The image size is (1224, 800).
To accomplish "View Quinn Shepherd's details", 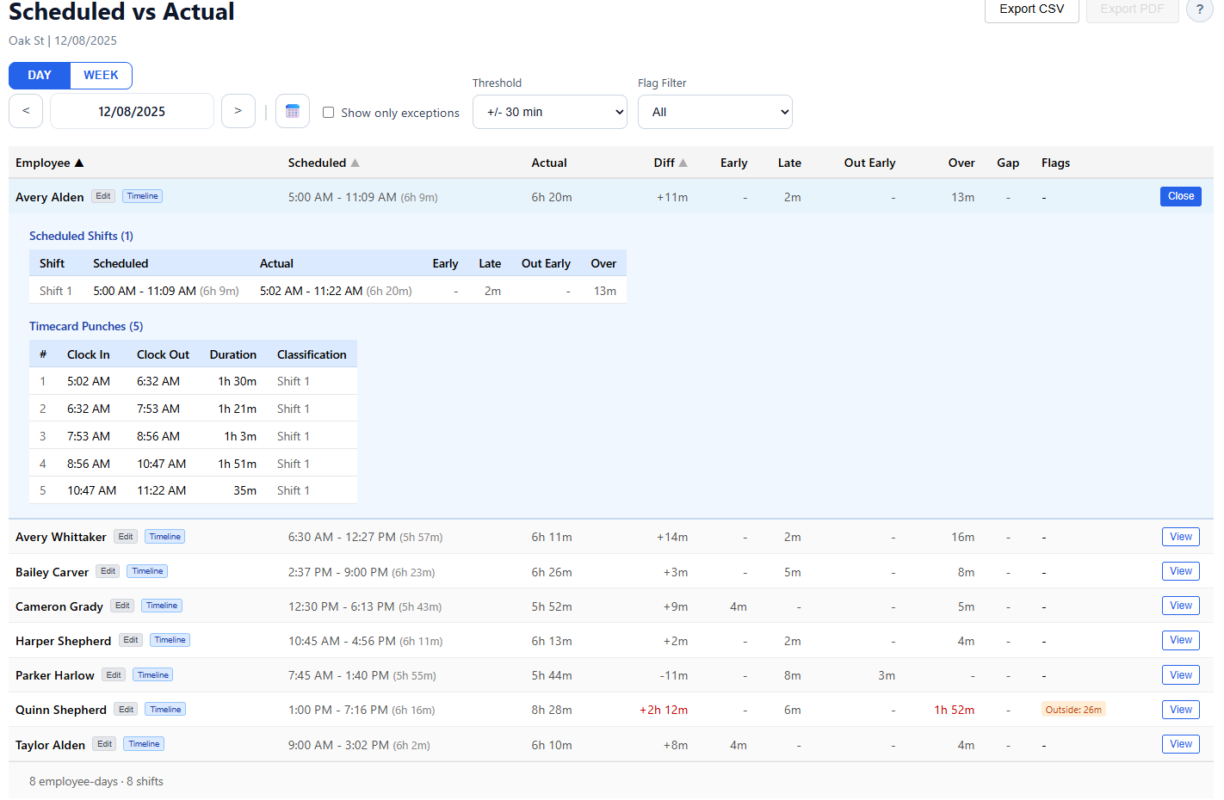I will click(x=1181, y=710).
